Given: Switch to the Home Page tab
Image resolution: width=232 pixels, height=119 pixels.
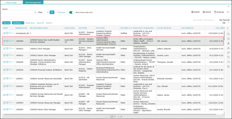Looking at the screenshot, I should point(11,2).
